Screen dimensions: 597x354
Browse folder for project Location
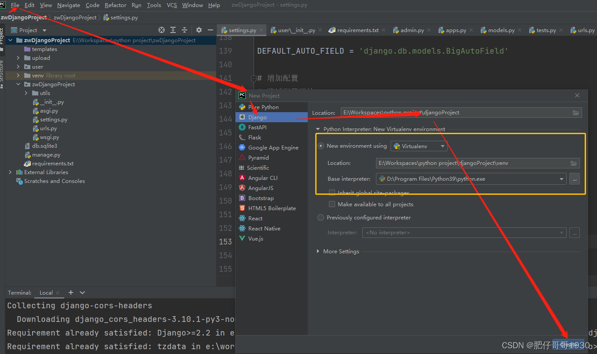[576, 113]
